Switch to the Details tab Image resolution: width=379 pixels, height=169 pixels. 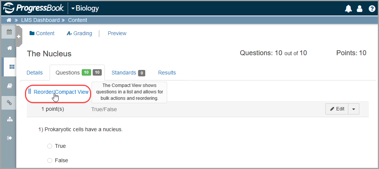coord(34,73)
